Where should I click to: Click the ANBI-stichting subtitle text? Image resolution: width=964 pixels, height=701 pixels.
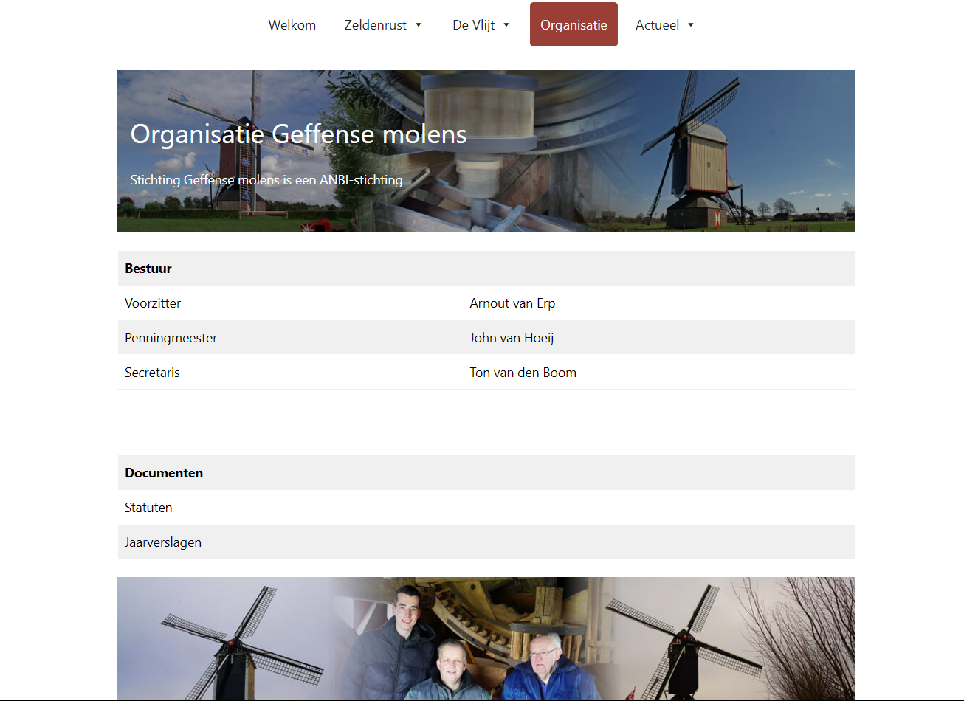266,180
